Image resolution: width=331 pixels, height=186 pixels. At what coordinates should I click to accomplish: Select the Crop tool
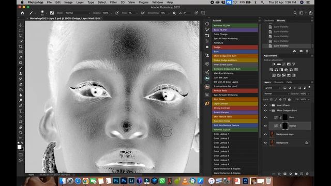(x=21, y=47)
